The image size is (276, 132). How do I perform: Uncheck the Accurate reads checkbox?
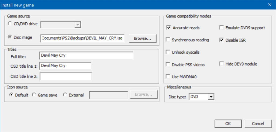click(x=169, y=28)
